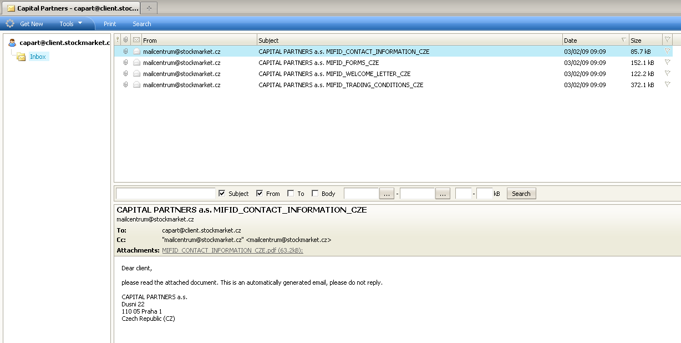The height and width of the screenshot is (343, 681).
Task: Click the capart@client.stockmarket.cz To recipient
Action: pos(201,230)
